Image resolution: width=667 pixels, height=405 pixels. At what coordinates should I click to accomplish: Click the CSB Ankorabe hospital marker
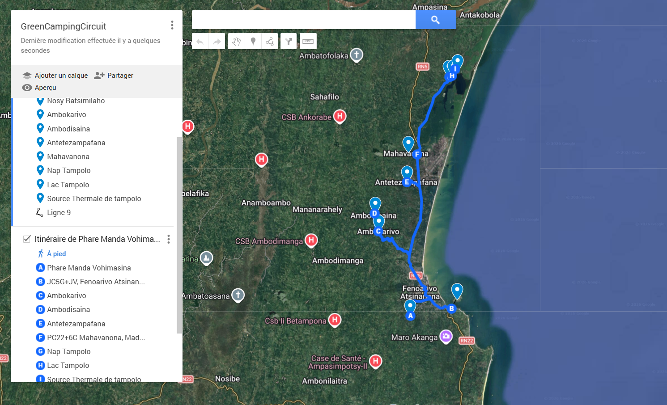coord(340,117)
